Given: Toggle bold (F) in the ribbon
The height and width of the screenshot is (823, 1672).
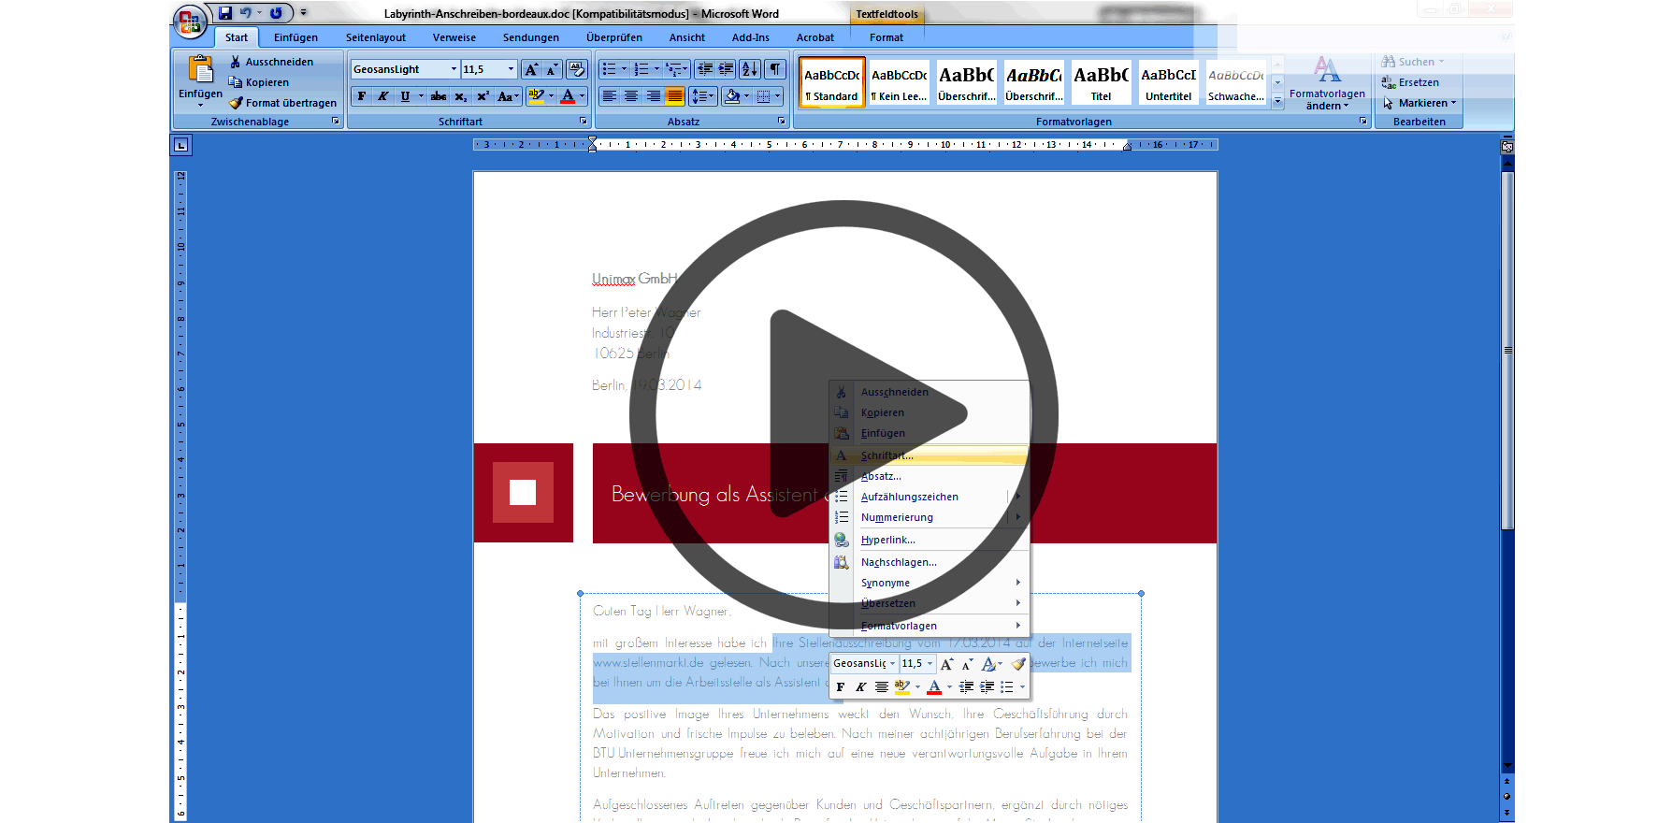Looking at the screenshot, I should (362, 96).
